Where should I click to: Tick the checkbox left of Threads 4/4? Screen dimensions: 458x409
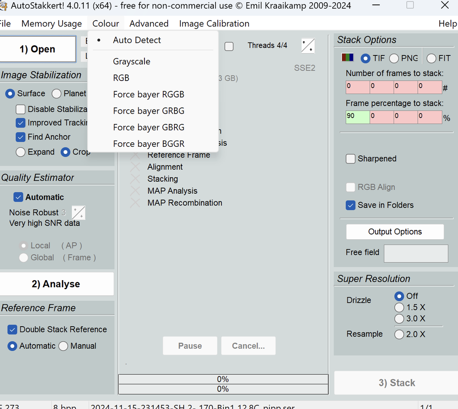(229, 46)
